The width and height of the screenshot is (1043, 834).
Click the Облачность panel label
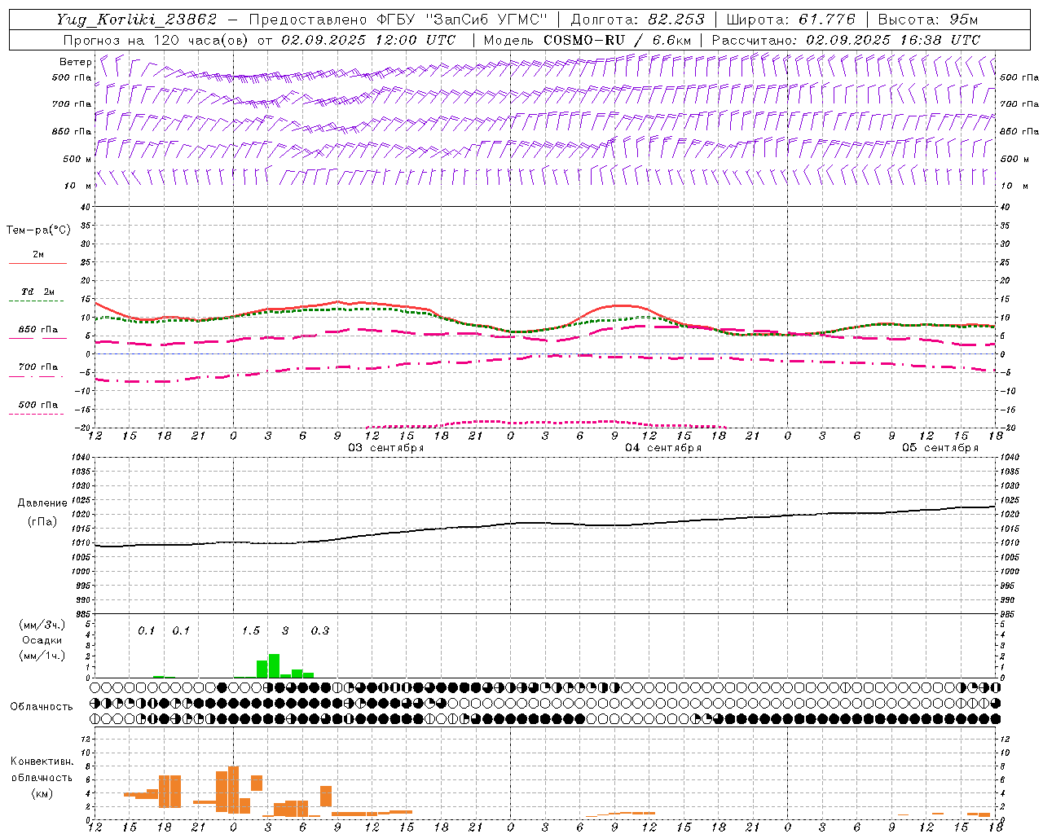point(42,707)
